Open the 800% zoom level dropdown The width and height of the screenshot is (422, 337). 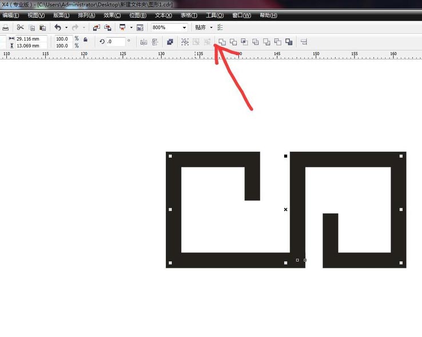click(184, 27)
